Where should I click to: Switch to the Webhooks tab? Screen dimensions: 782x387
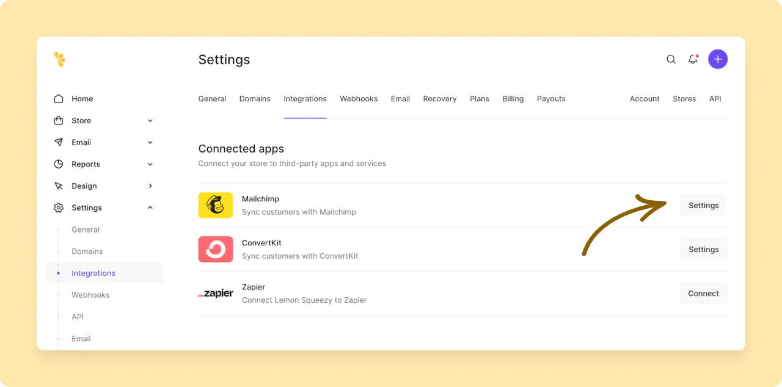point(359,98)
